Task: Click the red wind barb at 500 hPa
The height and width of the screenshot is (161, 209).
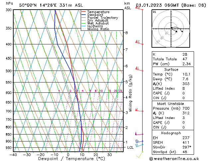Action: (x=139, y=69)
